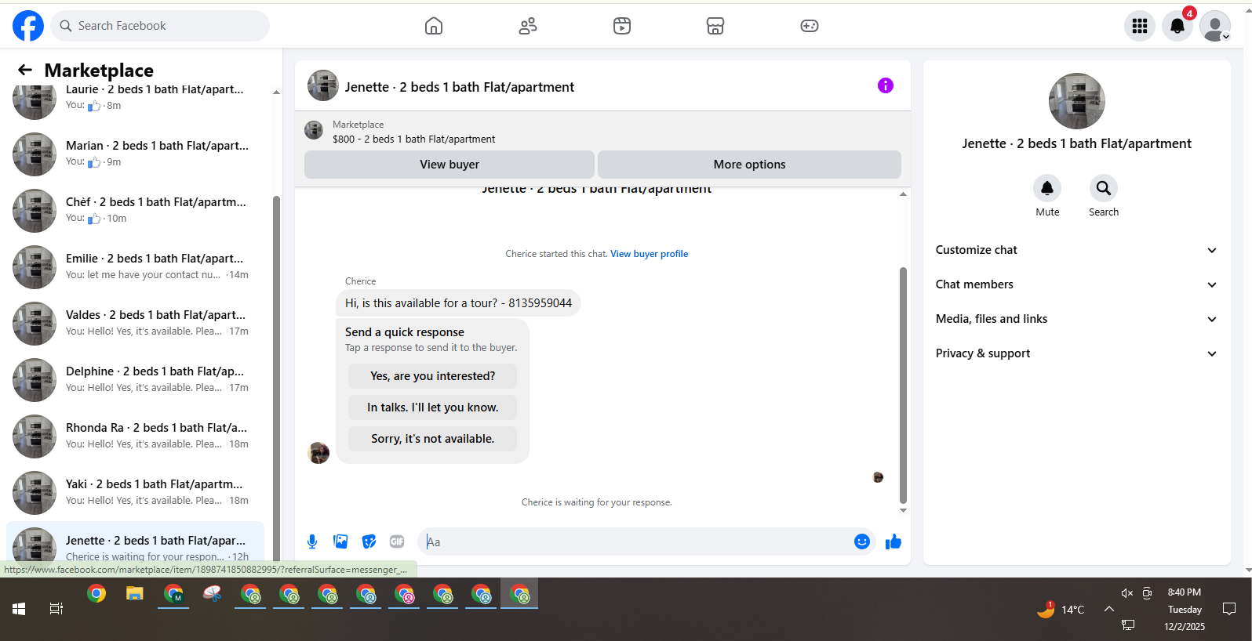This screenshot has width=1252, height=641.
Task: Click the GIF icon in composer
Action: (x=397, y=541)
